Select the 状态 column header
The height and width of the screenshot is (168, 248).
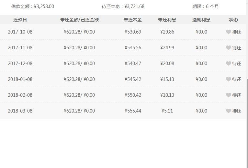[x=233, y=20]
